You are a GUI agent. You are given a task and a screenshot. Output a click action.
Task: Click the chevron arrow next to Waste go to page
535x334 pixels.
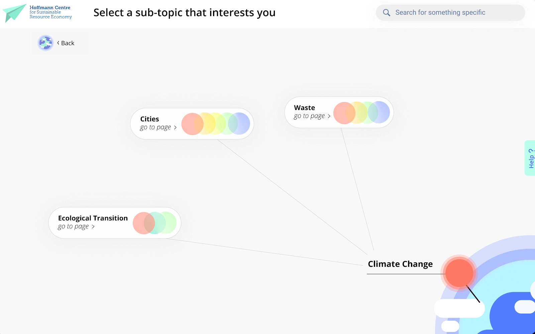pos(329,116)
